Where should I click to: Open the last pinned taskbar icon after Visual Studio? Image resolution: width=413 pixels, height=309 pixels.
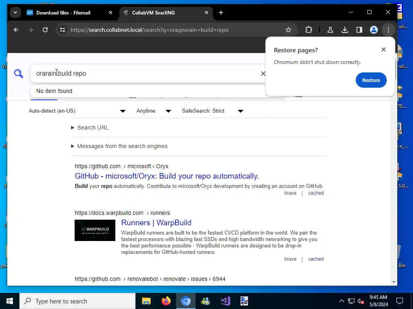tap(244, 301)
